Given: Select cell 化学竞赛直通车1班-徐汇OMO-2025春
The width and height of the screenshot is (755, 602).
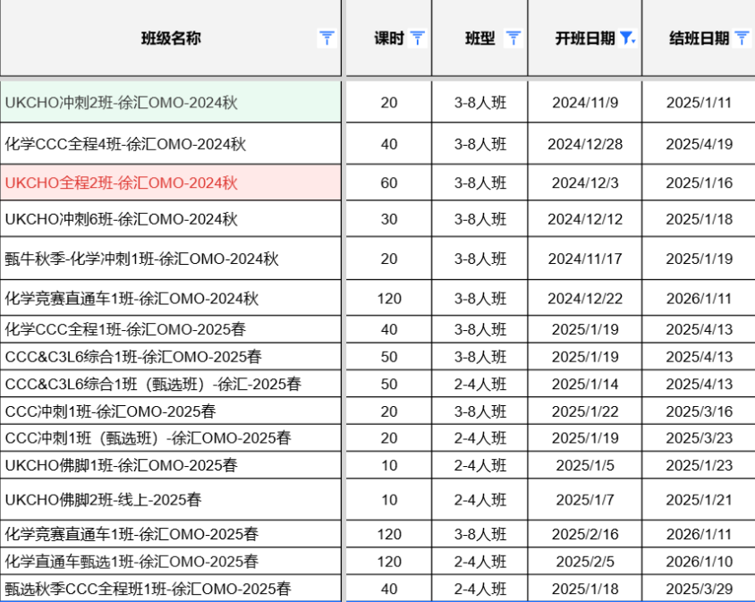Looking at the screenshot, I should (x=171, y=534).
